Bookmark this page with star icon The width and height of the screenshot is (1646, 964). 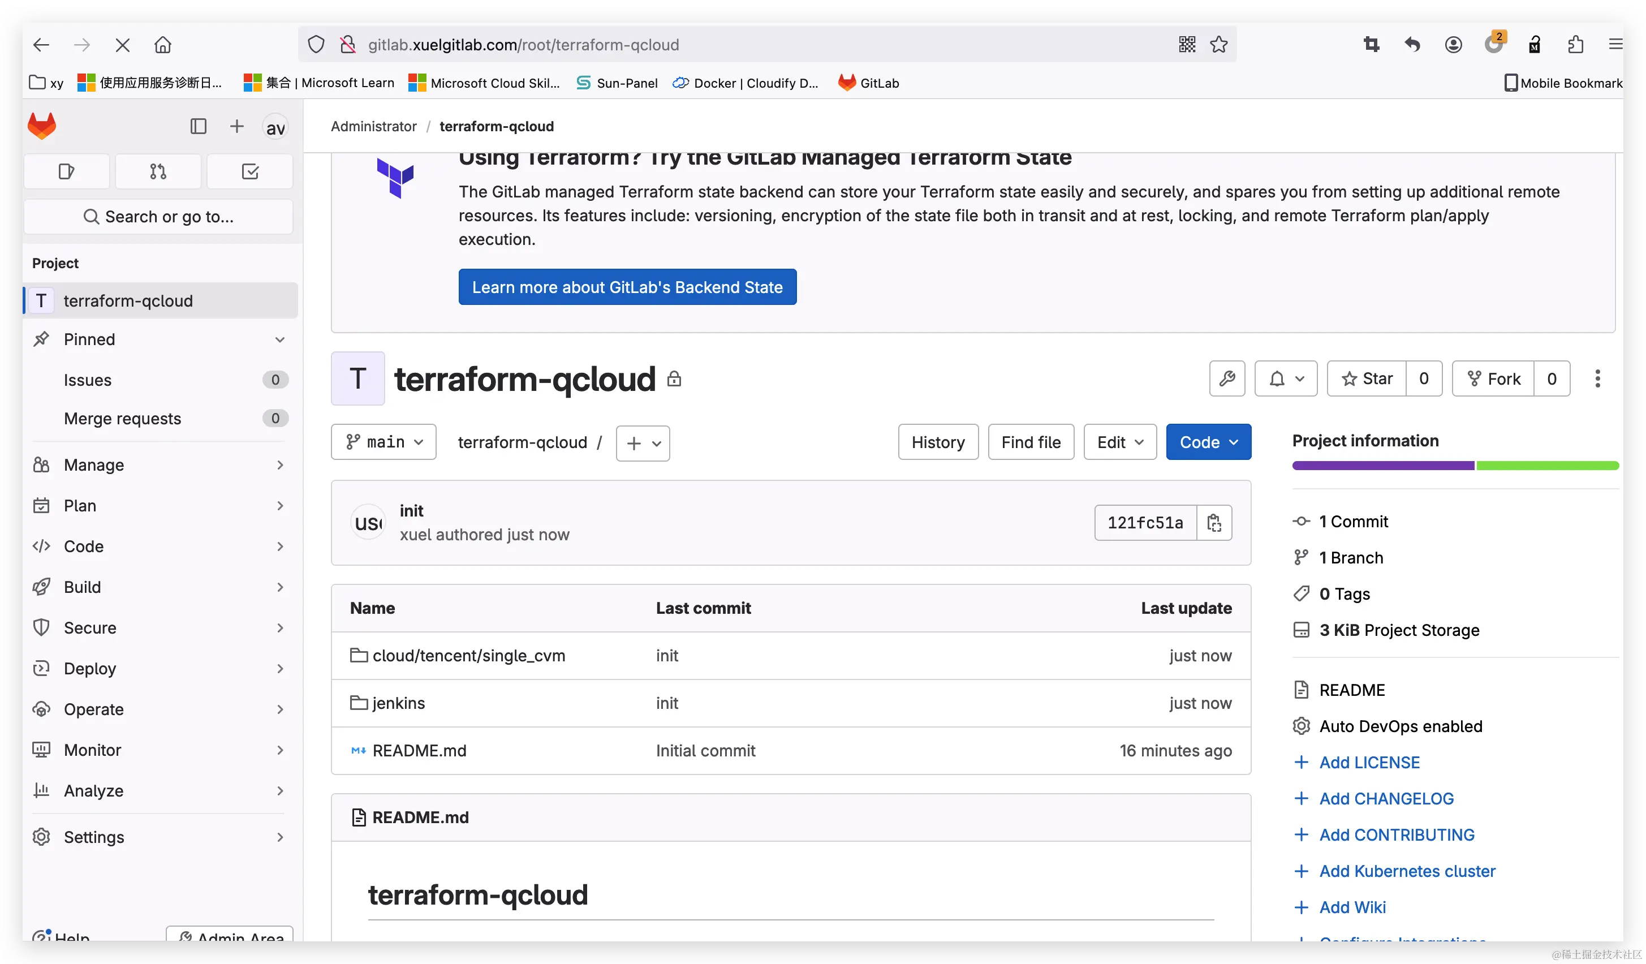pyautogui.click(x=1219, y=45)
